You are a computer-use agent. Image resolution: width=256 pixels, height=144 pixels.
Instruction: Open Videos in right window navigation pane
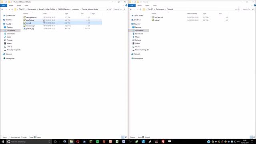click(x=138, y=43)
